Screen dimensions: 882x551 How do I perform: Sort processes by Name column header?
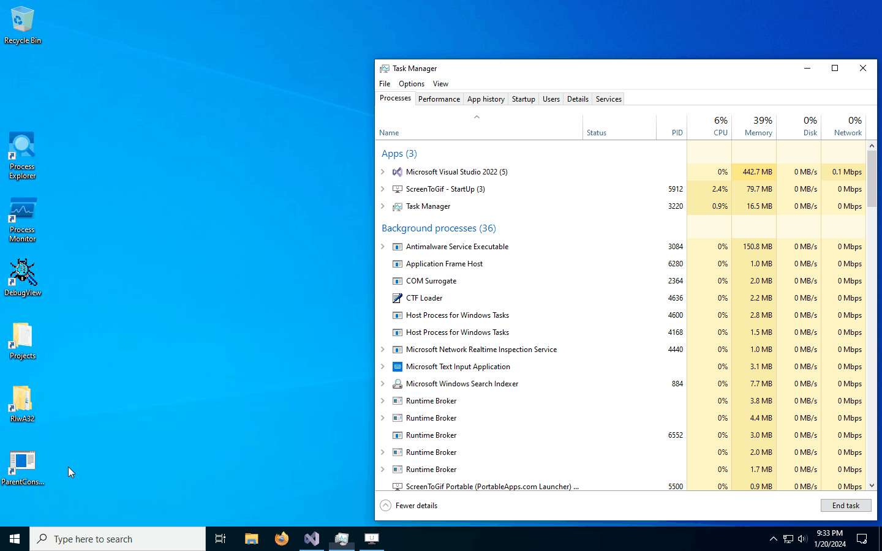coord(479,127)
